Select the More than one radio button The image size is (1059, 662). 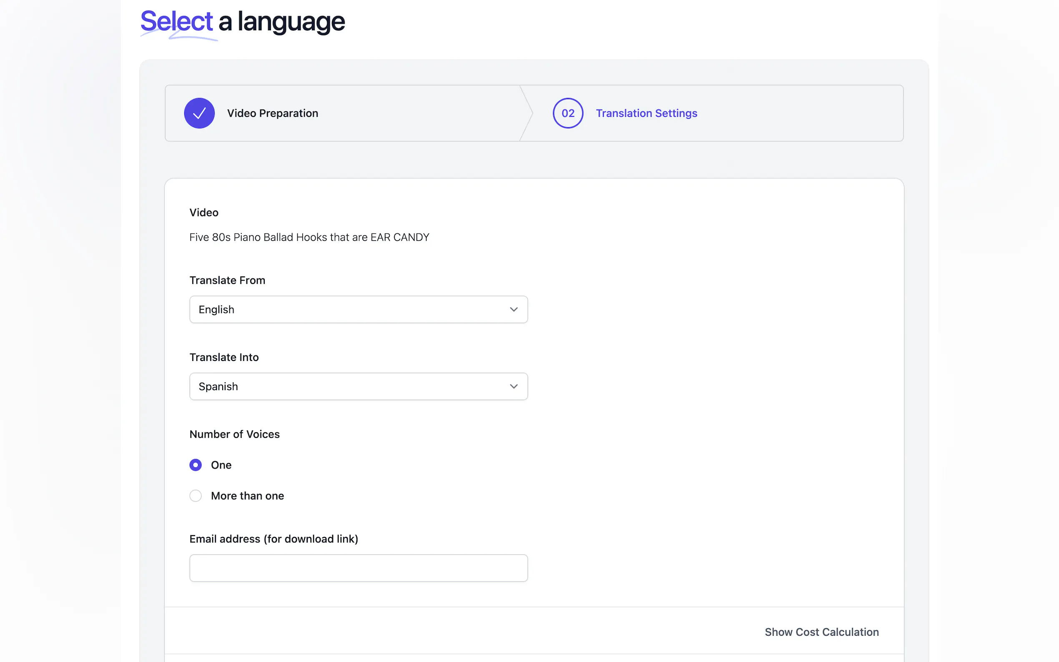click(196, 496)
